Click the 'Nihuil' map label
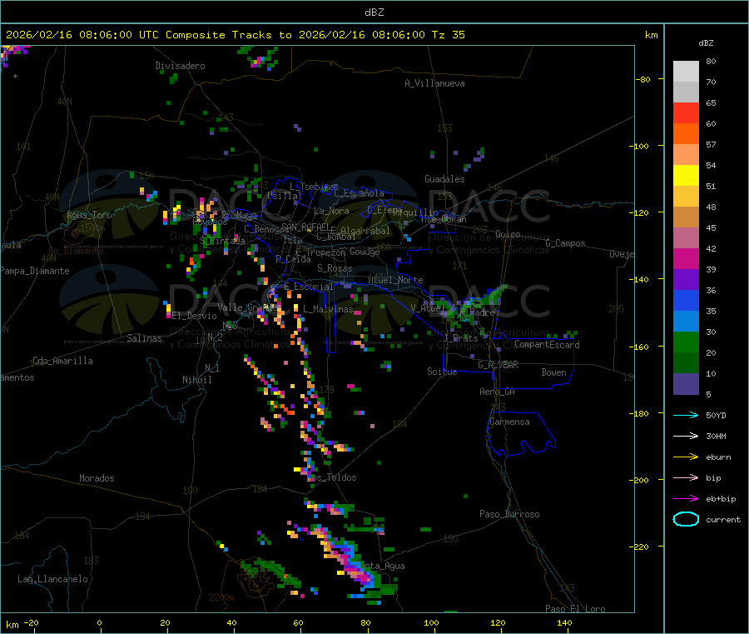This screenshot has height=634, width=749. click(197, 380)
